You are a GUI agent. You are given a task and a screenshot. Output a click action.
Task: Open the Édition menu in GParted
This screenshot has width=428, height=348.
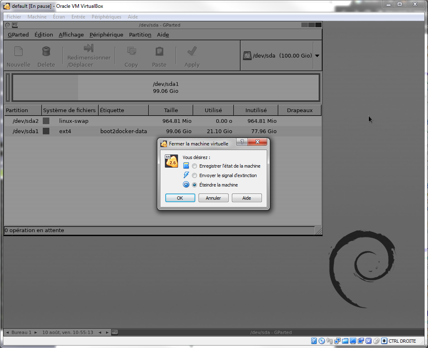point(44,35)
